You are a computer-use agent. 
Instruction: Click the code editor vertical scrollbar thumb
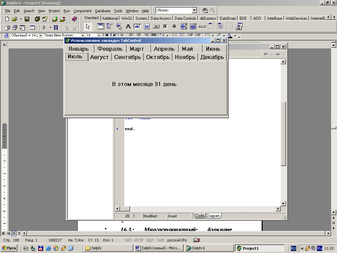pos(283,133)
